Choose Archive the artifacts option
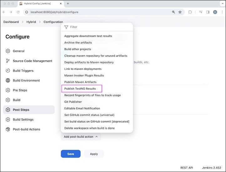Image resolution: width=226 pixels, height=172 pixels. click(78, 43)
